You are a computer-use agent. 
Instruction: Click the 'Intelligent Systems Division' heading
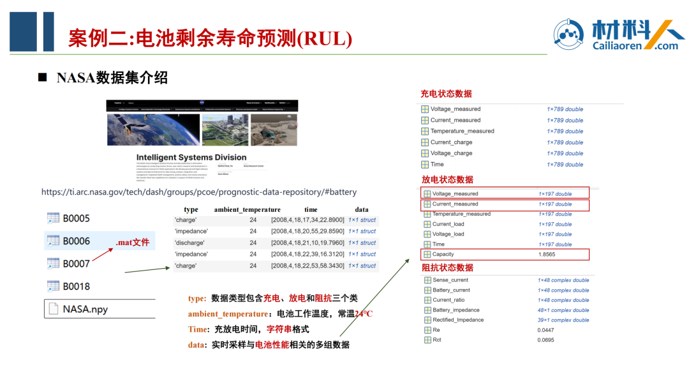point(191,158)
